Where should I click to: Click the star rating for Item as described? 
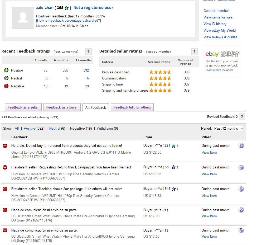coord(160,72)
